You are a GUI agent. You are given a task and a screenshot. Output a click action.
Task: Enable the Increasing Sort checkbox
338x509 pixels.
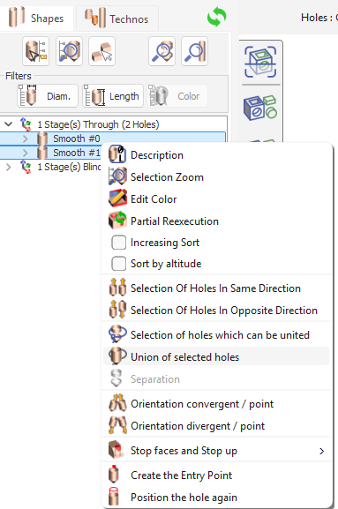pyautogui.click(x=118, y=243)
